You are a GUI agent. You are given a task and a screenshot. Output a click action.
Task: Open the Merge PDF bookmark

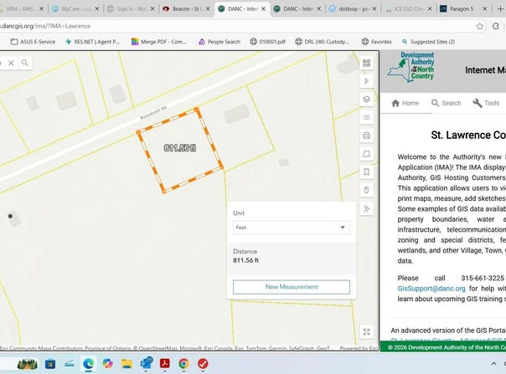(159, 42)
